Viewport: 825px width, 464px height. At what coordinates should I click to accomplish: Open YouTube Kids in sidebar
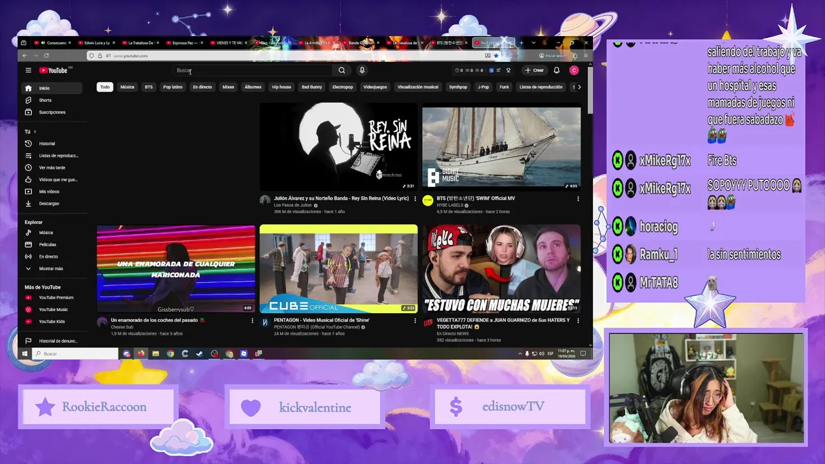53,322
